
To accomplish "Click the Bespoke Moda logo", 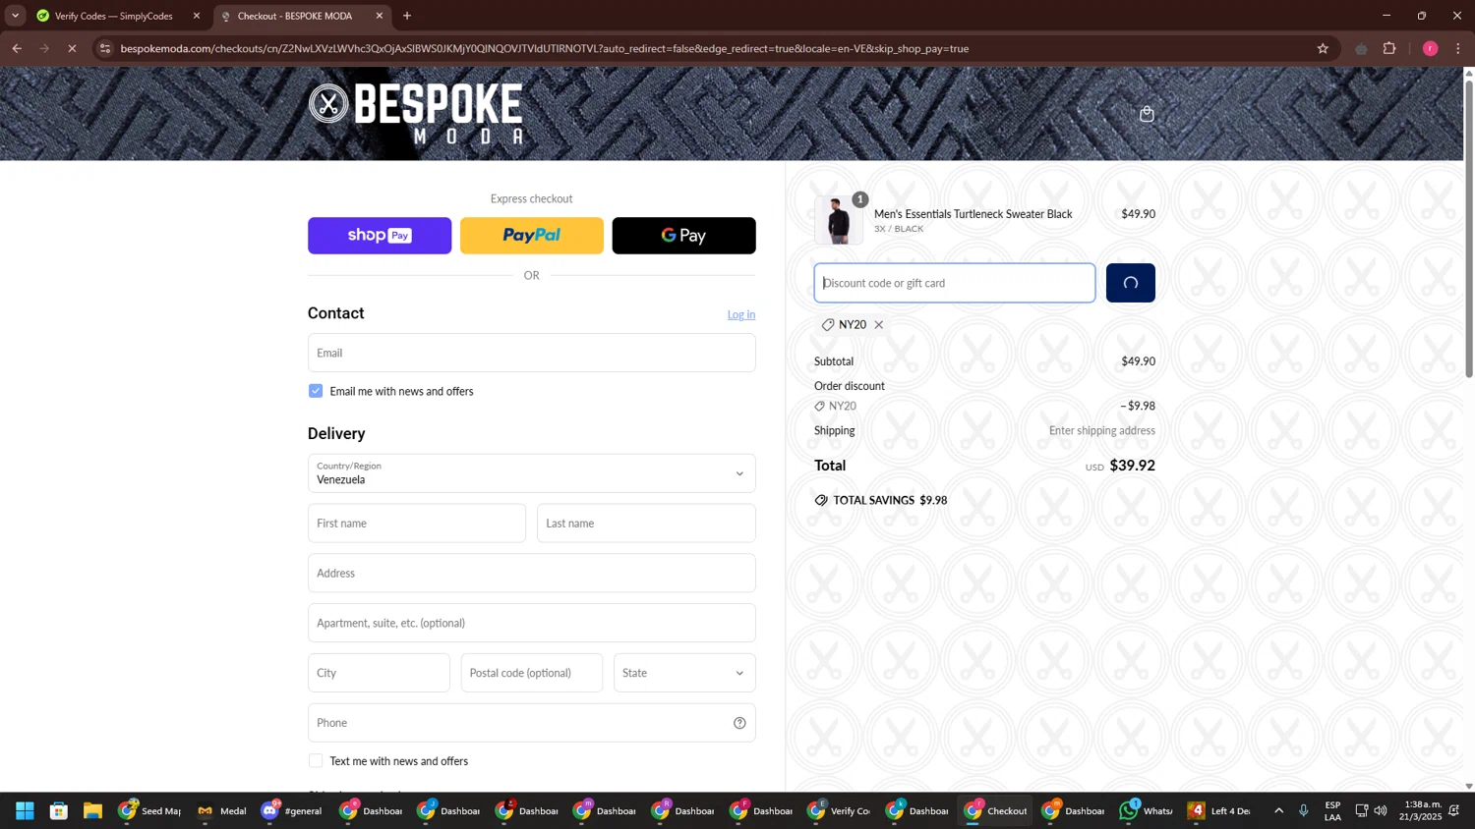I will click(415, 113).
